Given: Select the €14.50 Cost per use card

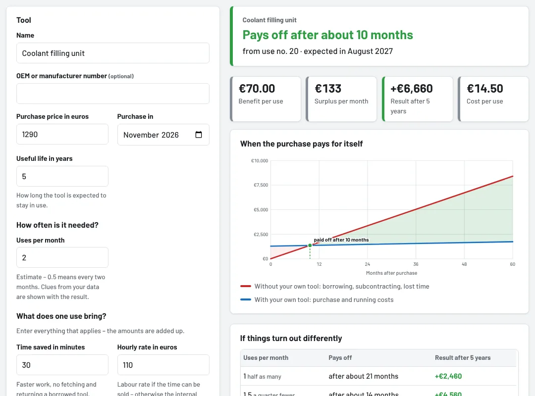Looking at the screenshot, I should [493, 99].
